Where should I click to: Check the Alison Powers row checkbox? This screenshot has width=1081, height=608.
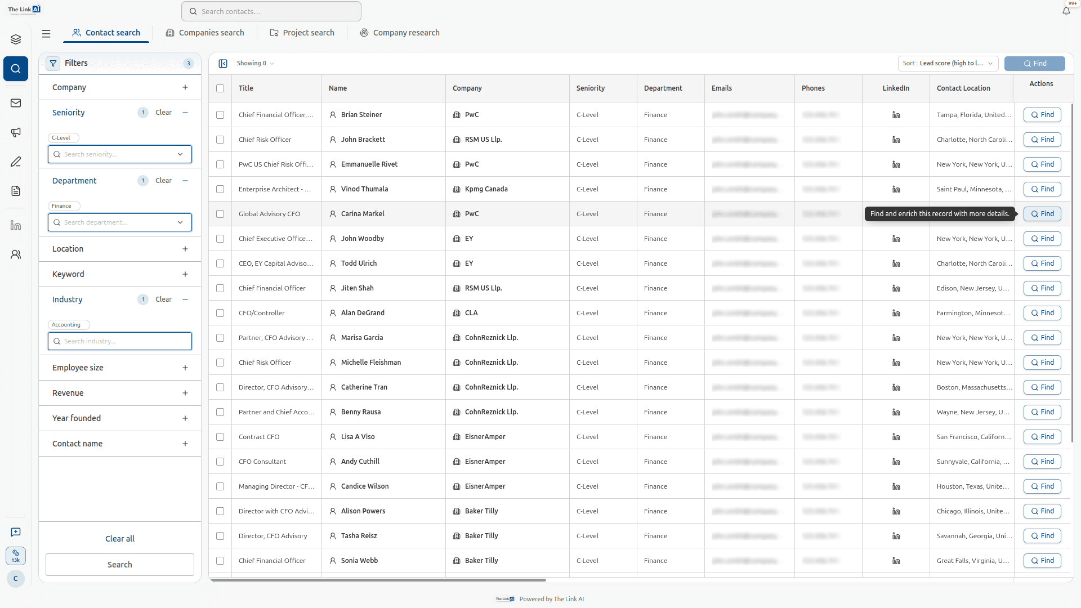(220, 511)
